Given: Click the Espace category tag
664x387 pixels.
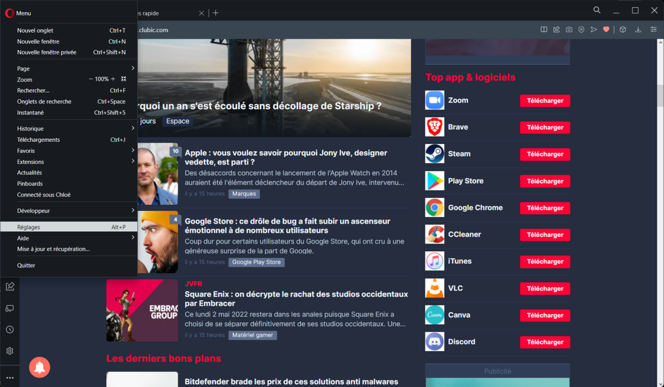Looking at the screenshot, I should click(178, 121).
